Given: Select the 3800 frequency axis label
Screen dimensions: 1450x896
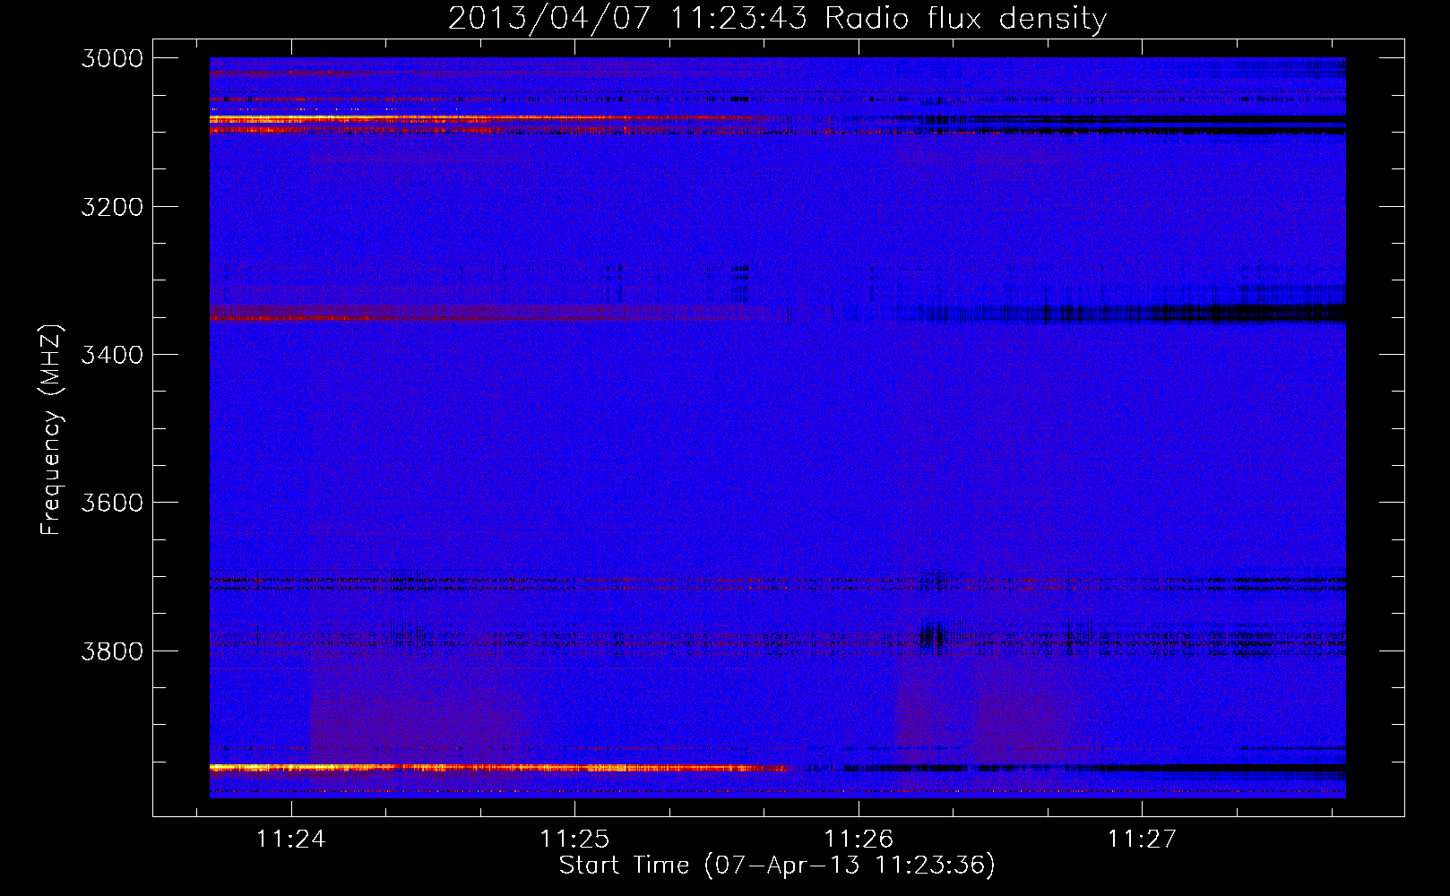Looking at the screenshot, I should (112, 650).
